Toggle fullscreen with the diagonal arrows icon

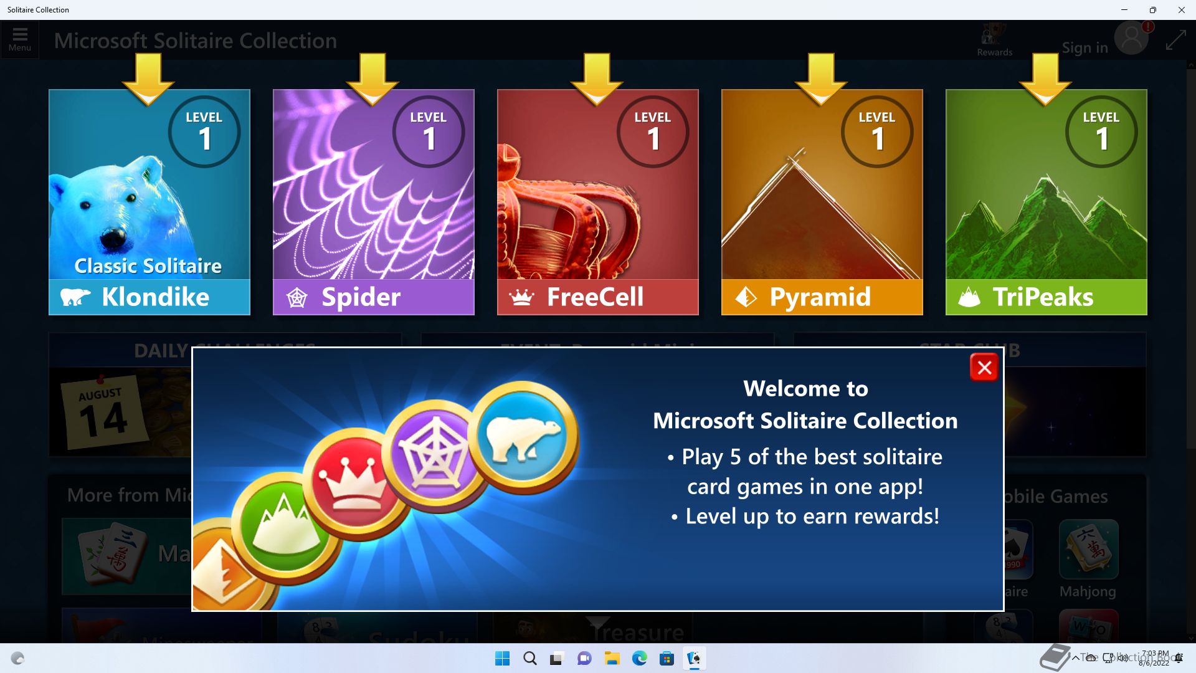pos(1175,41)
